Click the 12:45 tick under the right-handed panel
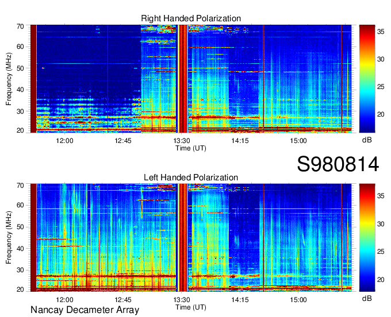This screenshot has width=391, height=317. click(x=123, y=141)
